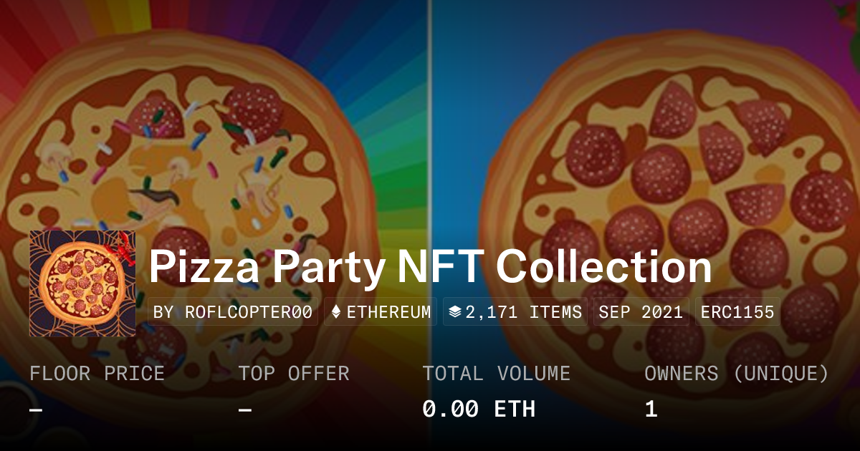Screen dimensions: 860x451
Task: Click the FLOOR PRICE label
Action: pos(97,374)
